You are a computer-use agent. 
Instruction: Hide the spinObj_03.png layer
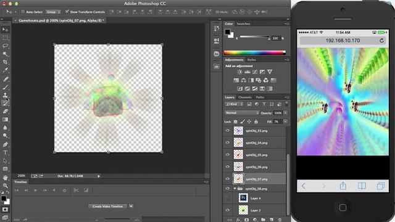(x=228, y=131)
